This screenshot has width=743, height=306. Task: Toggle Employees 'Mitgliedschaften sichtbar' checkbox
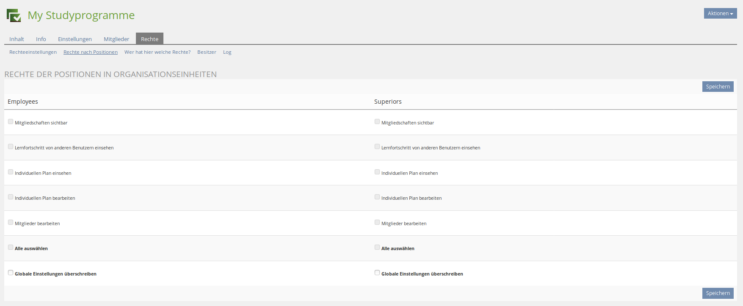pyautogui.click(x=11, y=121)
